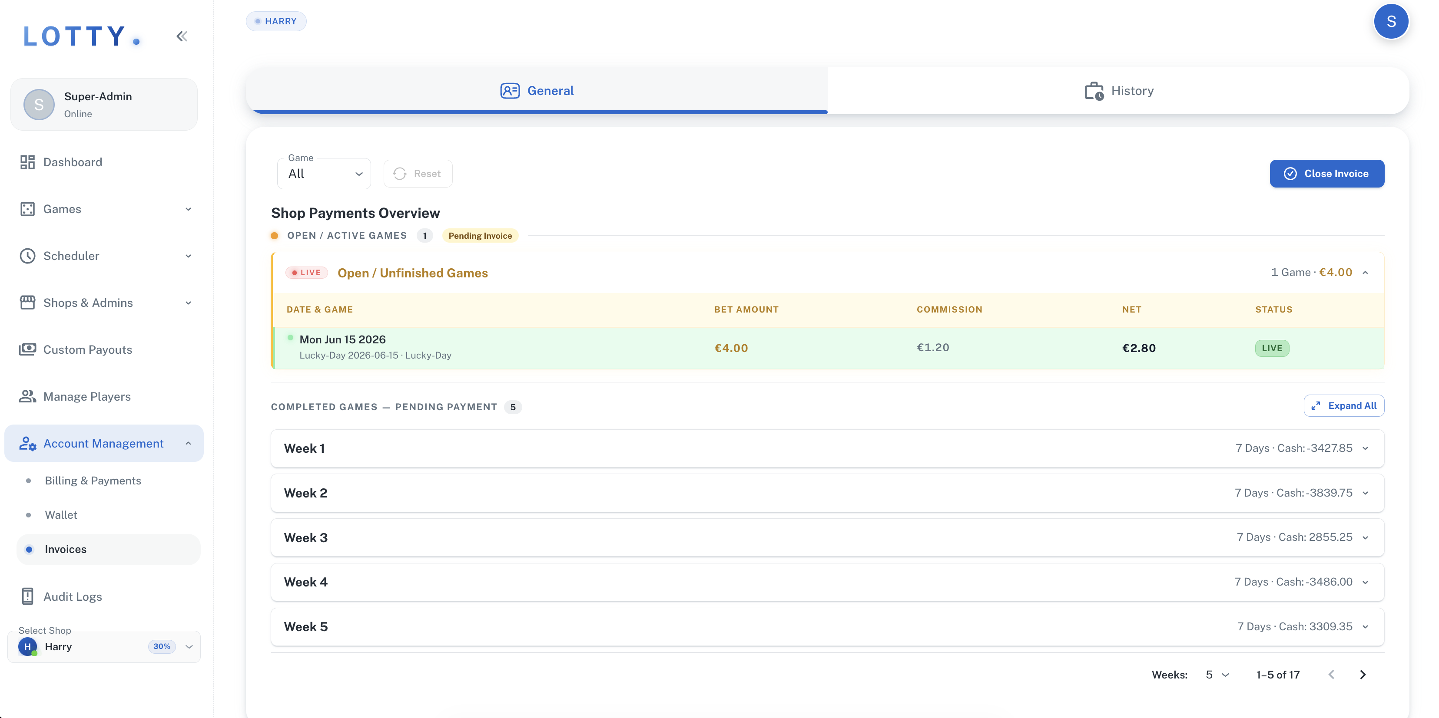This screenshot has height=718, width=1439.
Task: Expand the Week 2 row
Action: tap(827, 493)
